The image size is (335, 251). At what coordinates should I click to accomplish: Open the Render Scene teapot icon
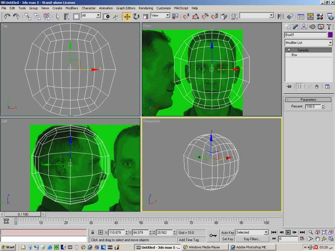click(x=331, y=16)
